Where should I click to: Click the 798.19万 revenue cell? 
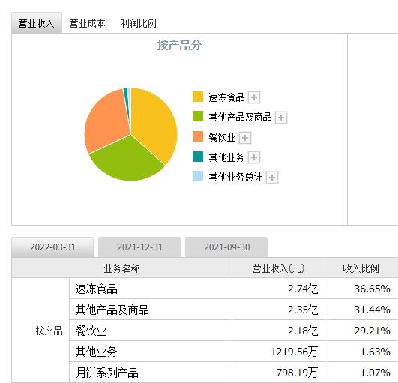[x=278, y=373]
